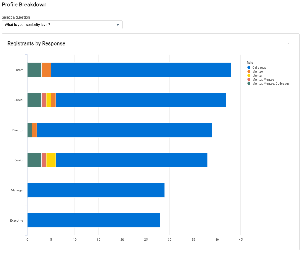Click the green segment in the Junior bar

click(x=34, y=100)
